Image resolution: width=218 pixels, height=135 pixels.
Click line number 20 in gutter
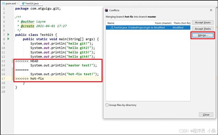pos(3,92)
